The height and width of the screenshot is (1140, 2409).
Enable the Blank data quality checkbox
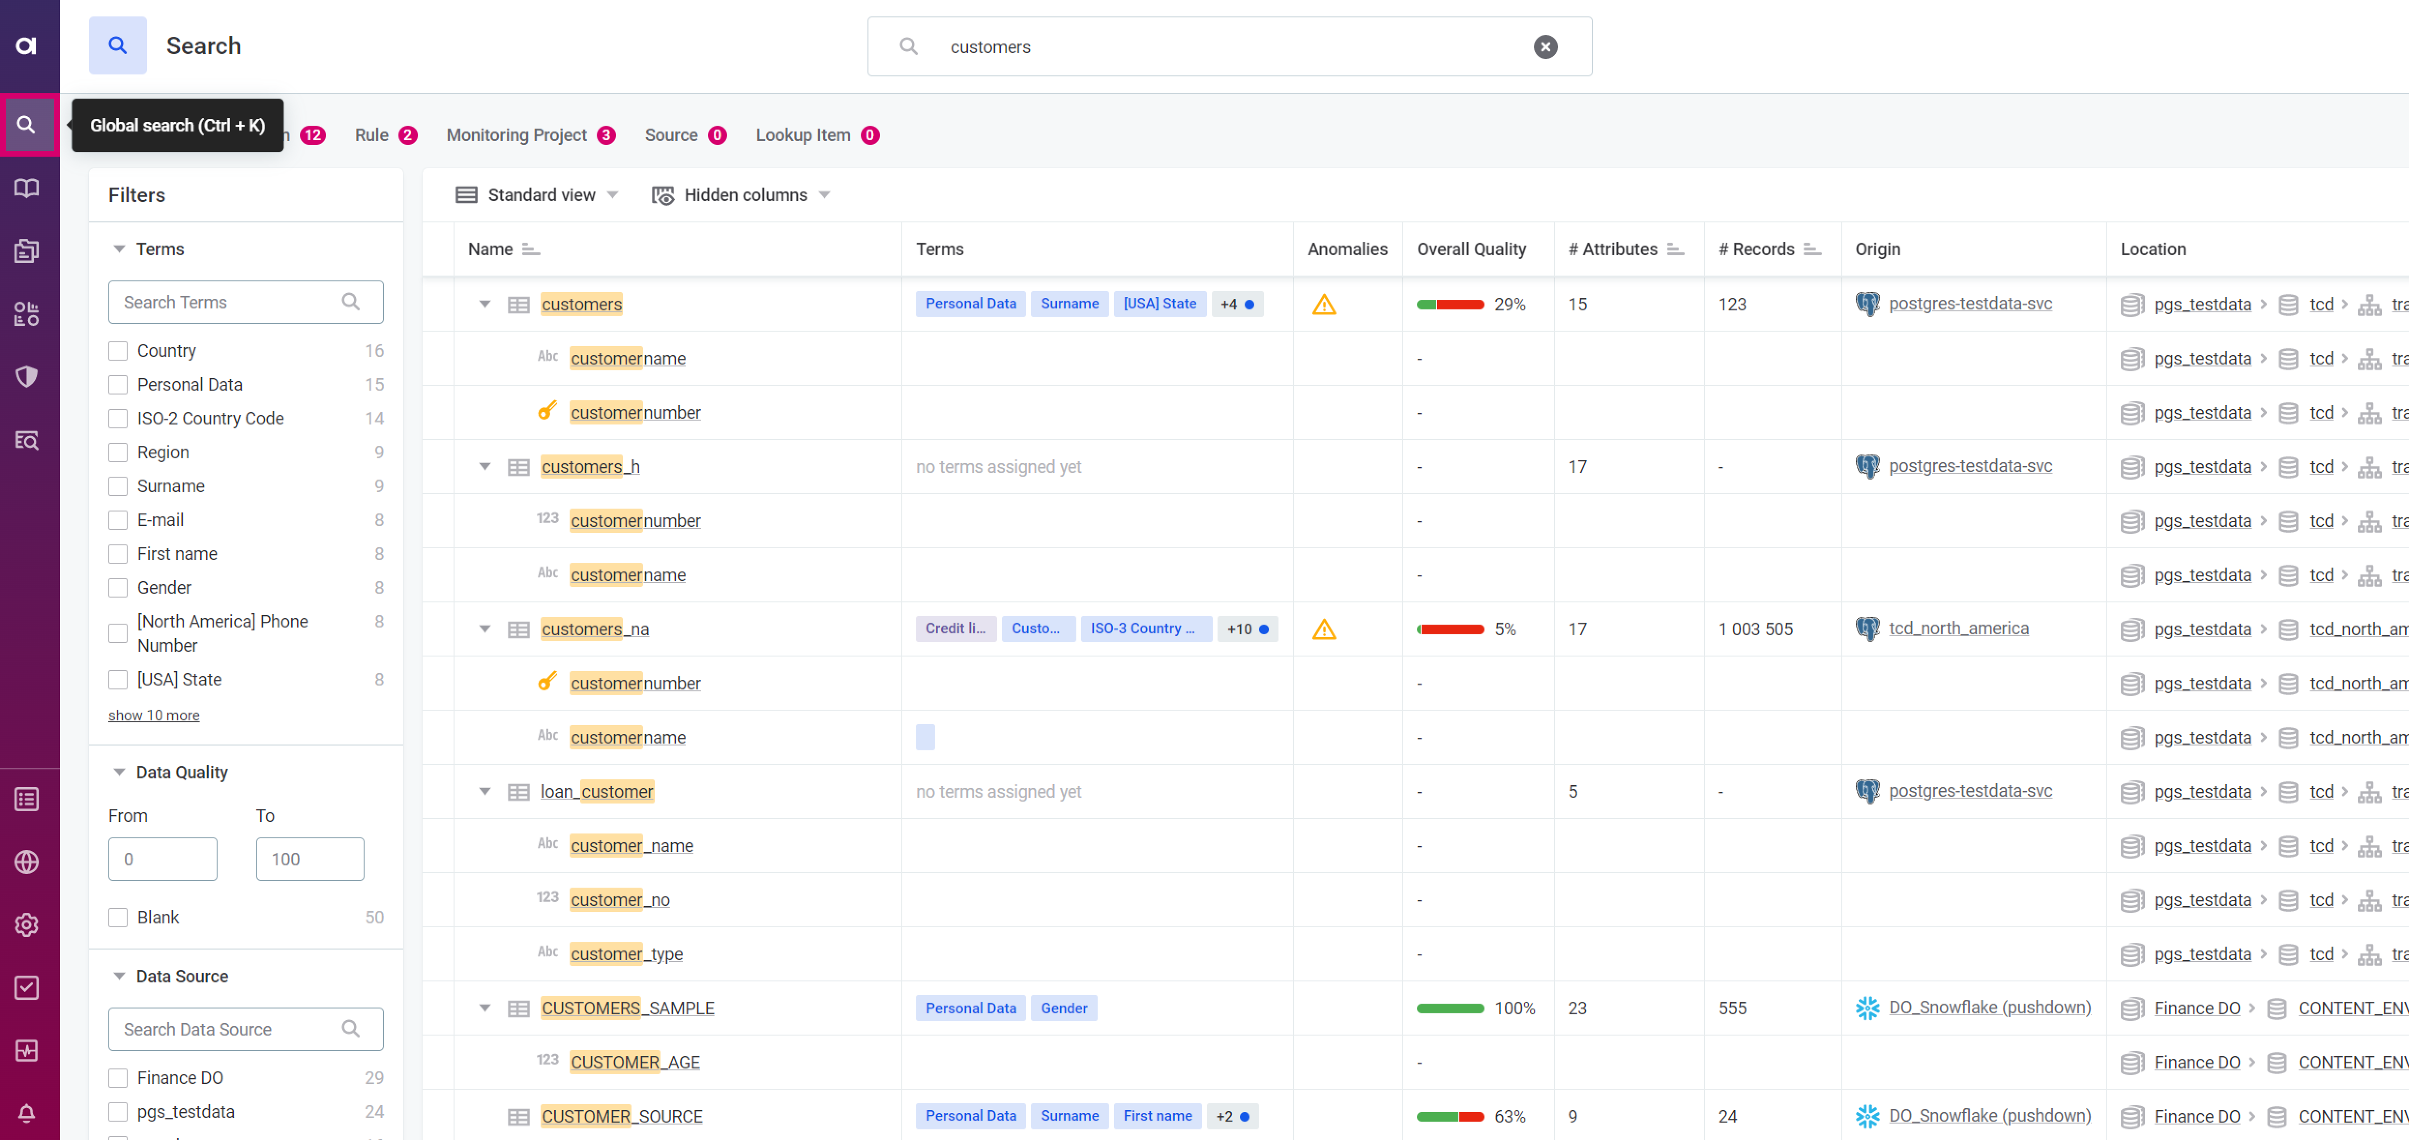(x=118, y=917)
